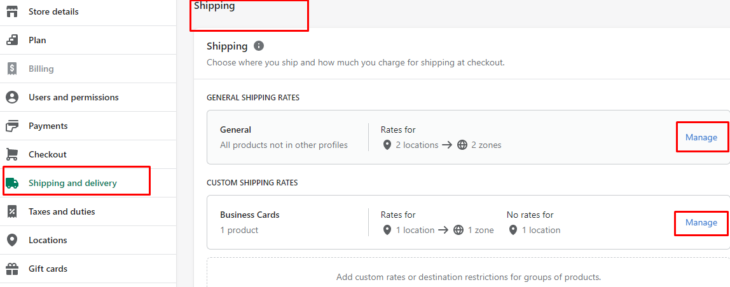Click the Gift cards present icon
The height and width of the screenshot is (287, 730).
pyautogui.click(x=12, y=269)
